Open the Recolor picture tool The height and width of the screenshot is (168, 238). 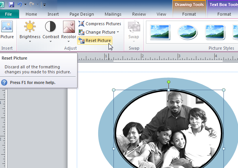click(x=69, y=27)
